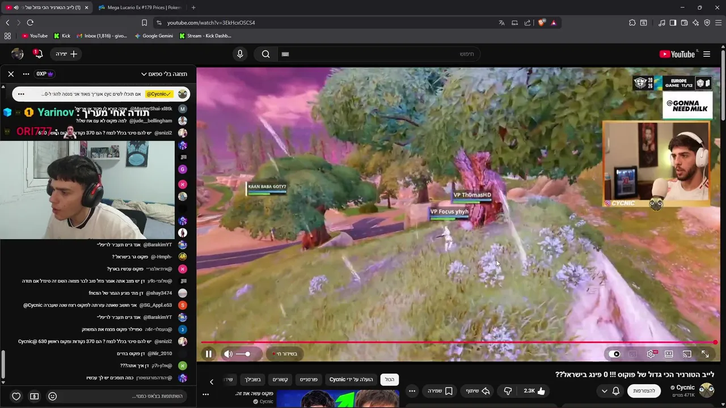Viewport: 726px width, 408px height.
Task: Open the player settings gear
Action: point(651,354)
